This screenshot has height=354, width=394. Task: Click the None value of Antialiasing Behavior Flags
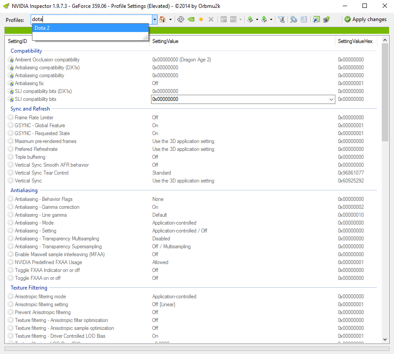point(158,199)
